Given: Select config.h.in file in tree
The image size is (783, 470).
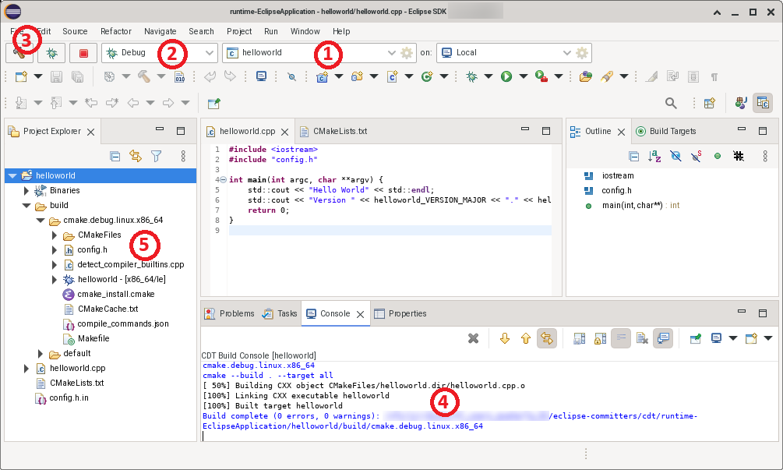Looking at the screenshot, I should coord(69,398).
